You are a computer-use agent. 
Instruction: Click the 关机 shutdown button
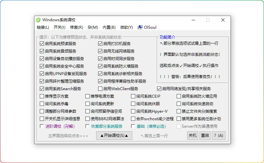pyautogui.click(x=192, y=136)
